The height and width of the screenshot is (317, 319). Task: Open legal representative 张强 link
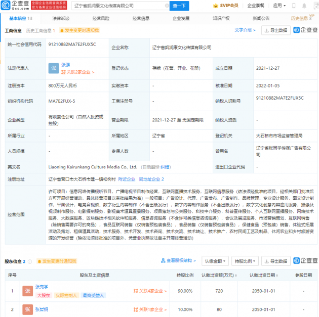(x=65, y=65)
